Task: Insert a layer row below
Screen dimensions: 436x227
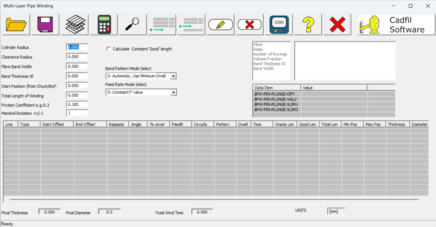Action: [x=192, y=25]
